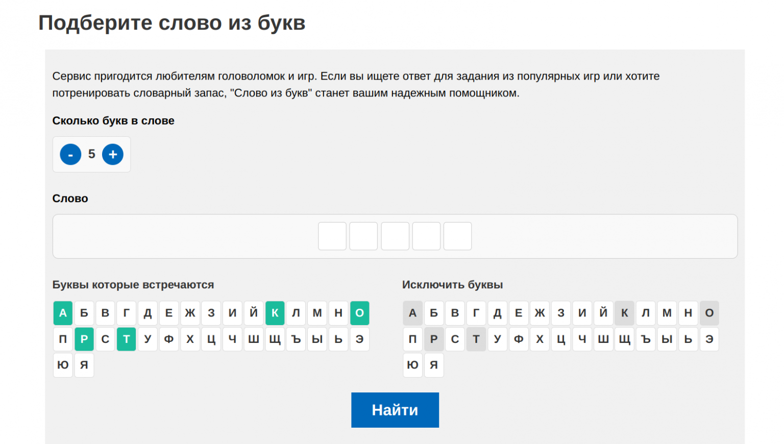The image size is (784, 444).
Task: Exclude letter Э in exclude letters panel
Action: coord(709,339)
